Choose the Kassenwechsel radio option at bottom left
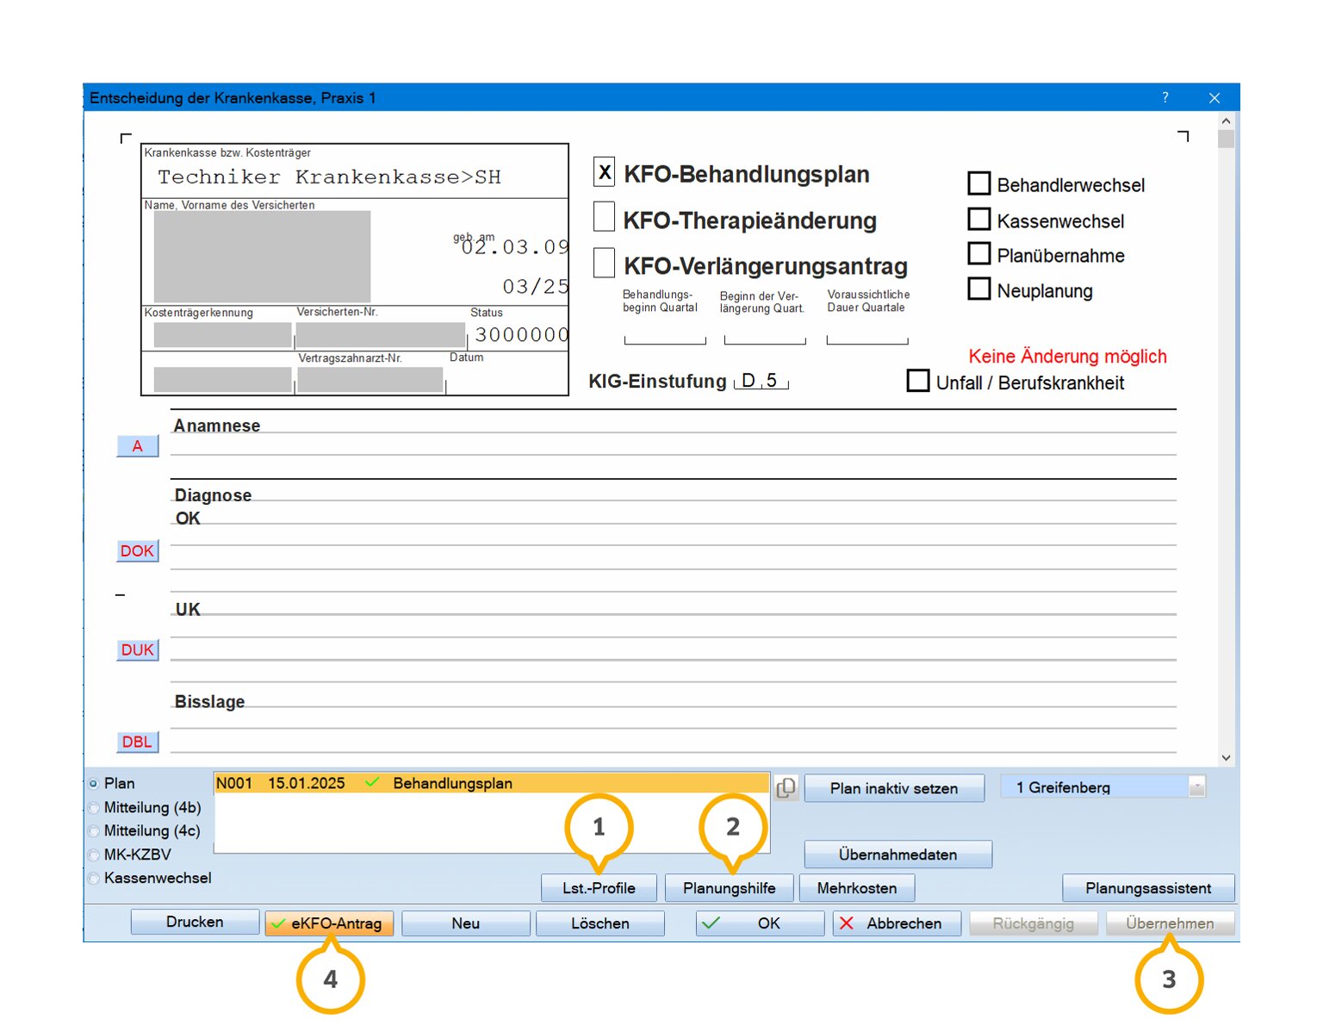The width and height of the screenshot is (1323, 1025). point(94,879)
